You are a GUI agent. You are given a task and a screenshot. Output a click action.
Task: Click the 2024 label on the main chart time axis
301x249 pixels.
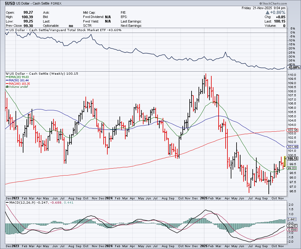tap(108, 198)
